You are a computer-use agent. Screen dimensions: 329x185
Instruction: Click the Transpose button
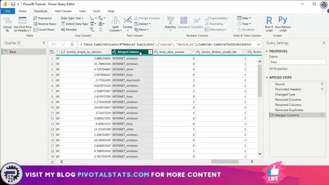42,18
